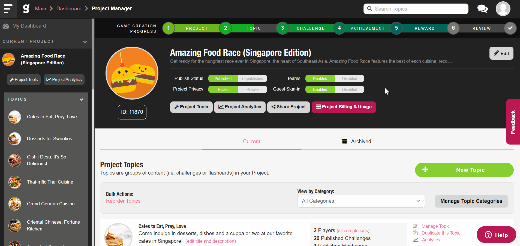Image resolution: width=520 pixels, height=246 pixels.
Task: Set Teams to Disabled
Action: (350, 79)
